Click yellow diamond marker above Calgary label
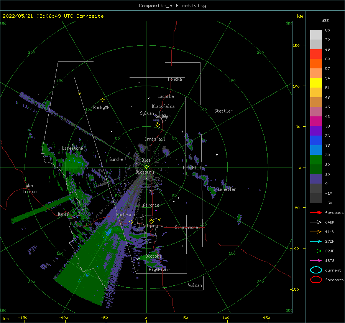Image resolution: width=345 pixels, height=323 pixels. [x=151, y=221]
